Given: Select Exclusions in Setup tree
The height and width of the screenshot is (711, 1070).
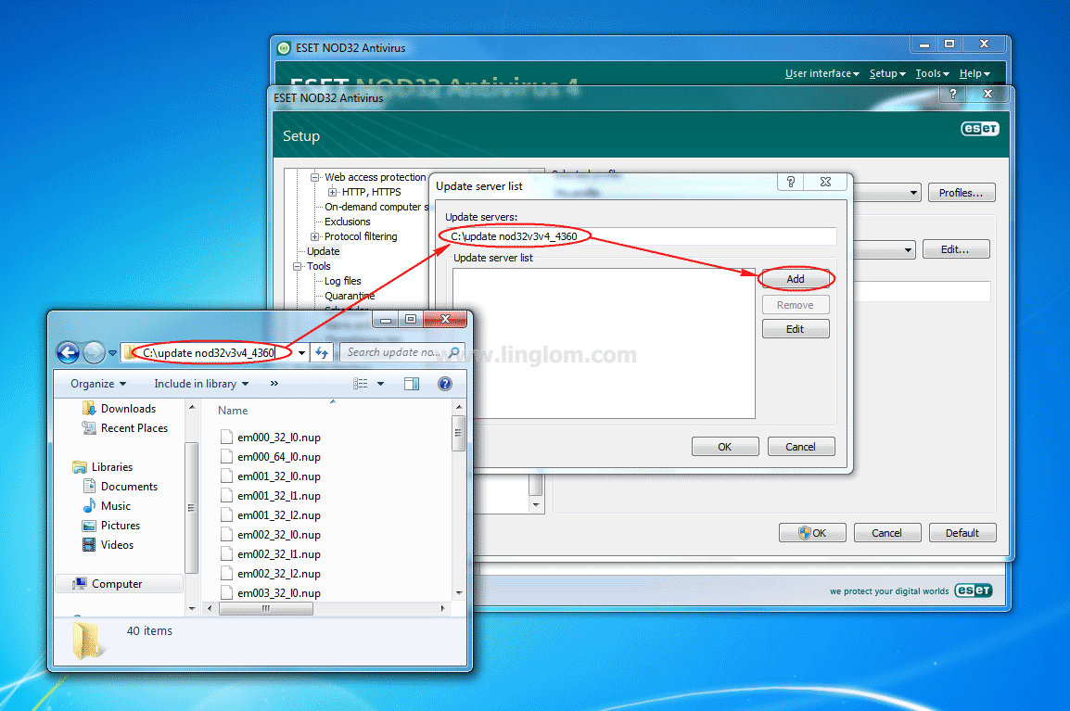Looking at the screenshot, I should coord(348,222).
